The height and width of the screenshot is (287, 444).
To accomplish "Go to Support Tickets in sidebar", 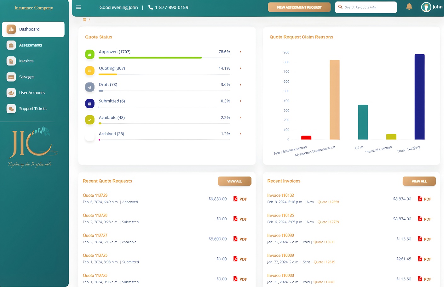I will pyautogui.click(x=33, y=109).
